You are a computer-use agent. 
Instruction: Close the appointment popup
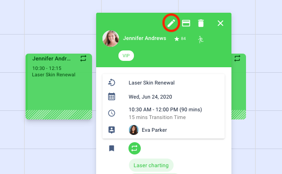(220, 23)
